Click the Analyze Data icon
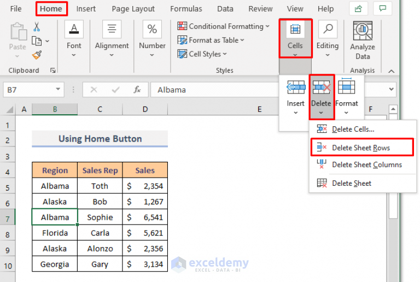Viewport: 420px width, 282px height. coord(363,31)
